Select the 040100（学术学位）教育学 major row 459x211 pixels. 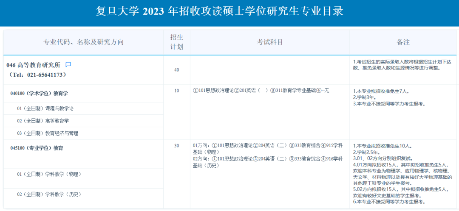[x=39, y=93]
